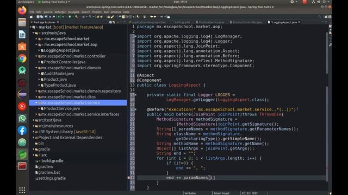Open Firefox from the Ubuntu dock
Viewport: 348px width, 195px height.
[x=22, y=10]
